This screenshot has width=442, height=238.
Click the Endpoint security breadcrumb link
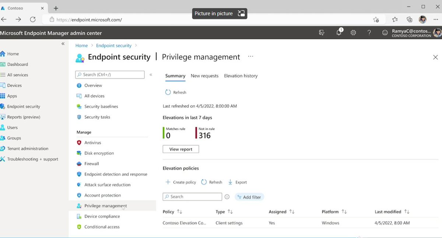(x=113, y=46)
